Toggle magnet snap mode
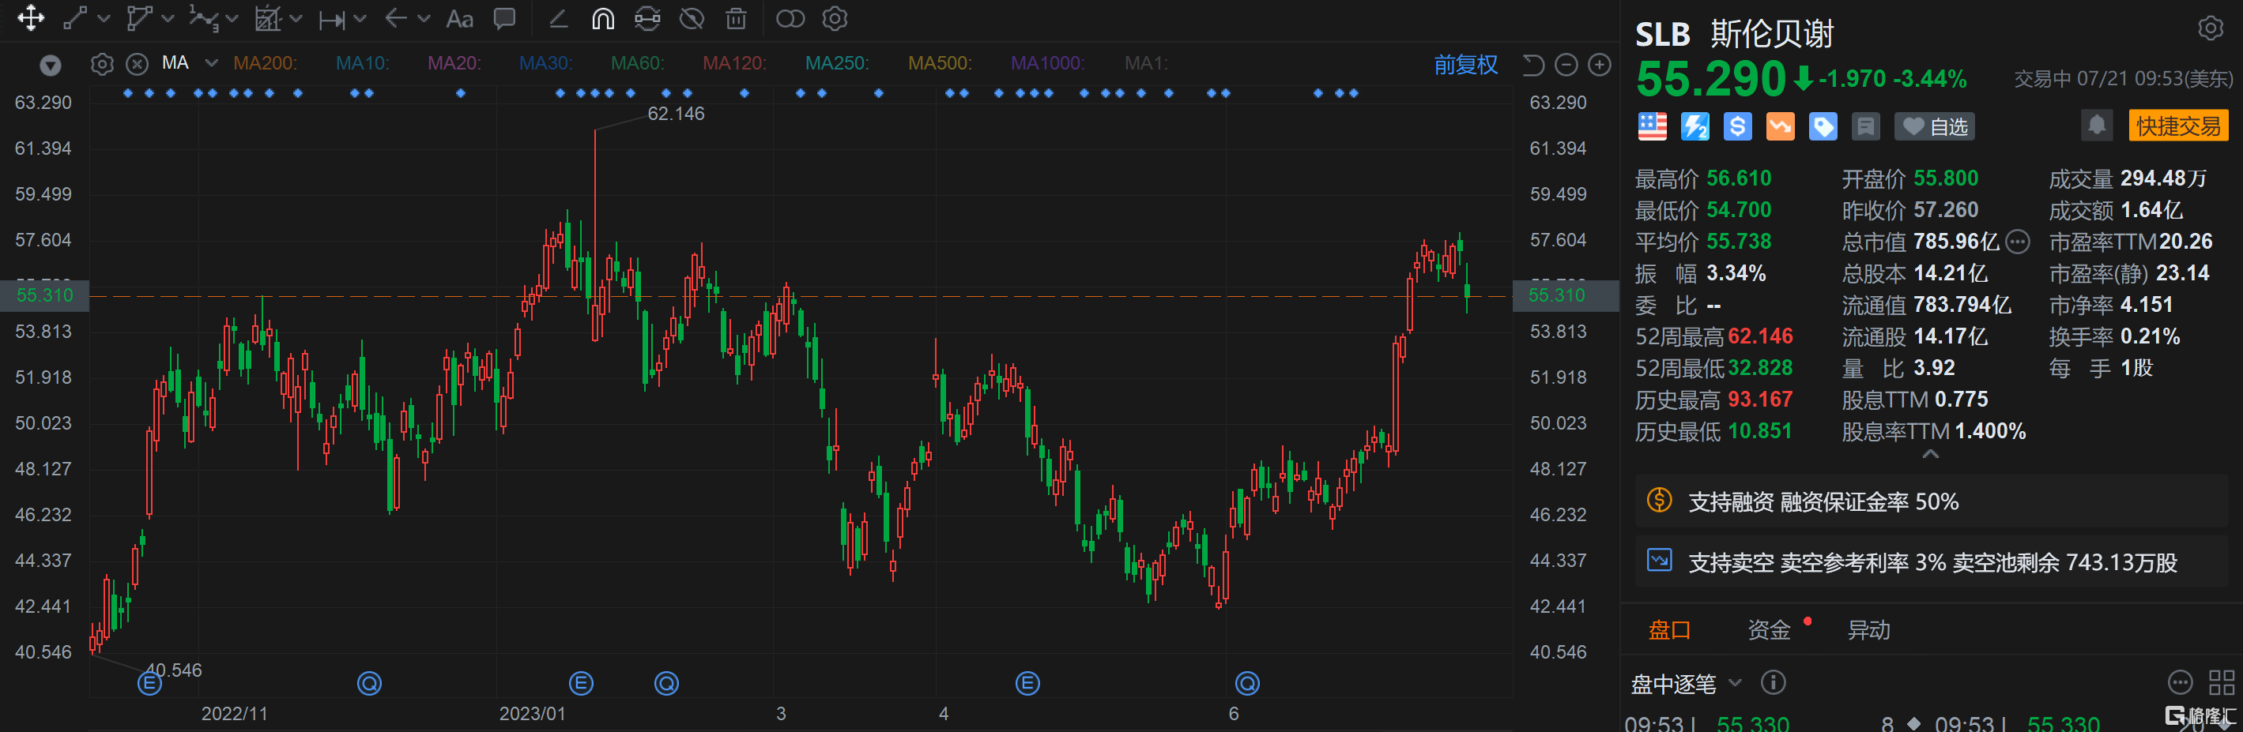The height and width of the screenshot is (732, 2243). click(602, 19)
